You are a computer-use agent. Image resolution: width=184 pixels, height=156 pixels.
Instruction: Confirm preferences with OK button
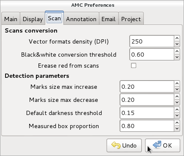162,145
